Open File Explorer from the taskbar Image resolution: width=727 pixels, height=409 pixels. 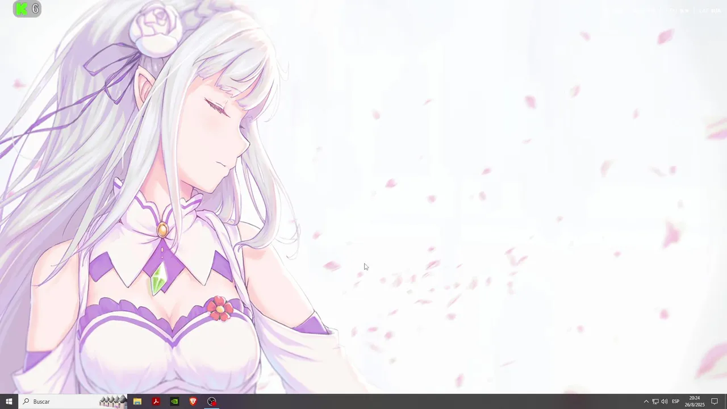tap(137, 402)
